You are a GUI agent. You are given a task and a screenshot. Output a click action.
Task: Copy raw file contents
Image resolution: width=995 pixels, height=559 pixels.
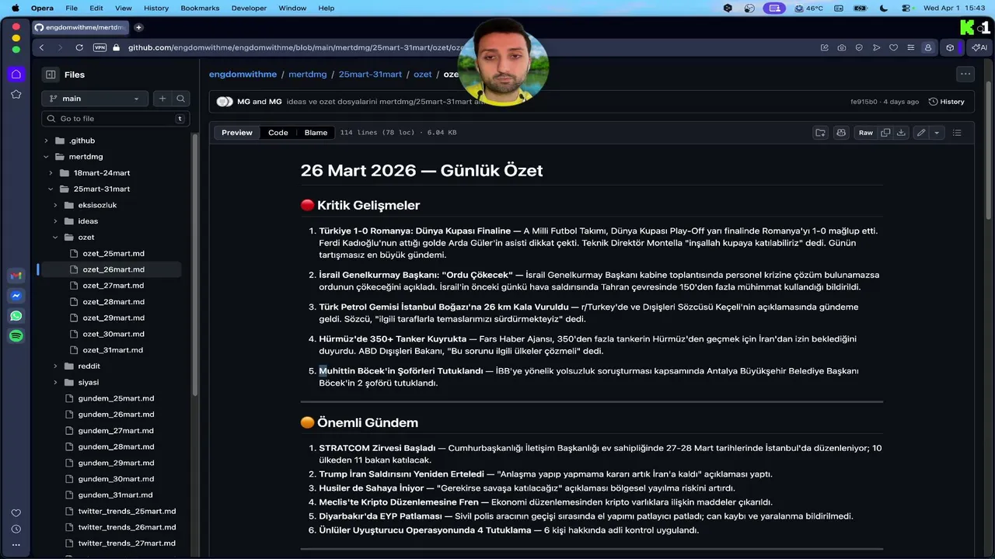[885, 133]
